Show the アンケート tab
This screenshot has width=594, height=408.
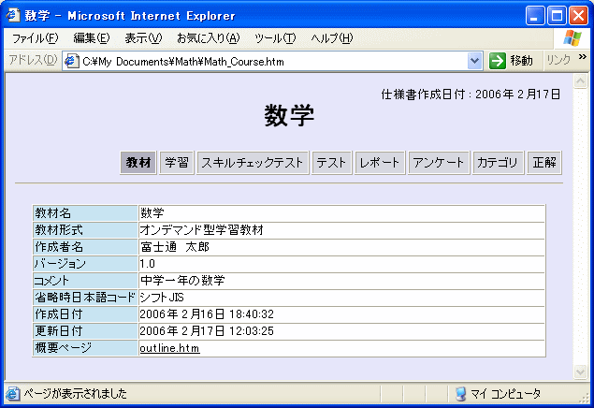(x=439, y=162)
